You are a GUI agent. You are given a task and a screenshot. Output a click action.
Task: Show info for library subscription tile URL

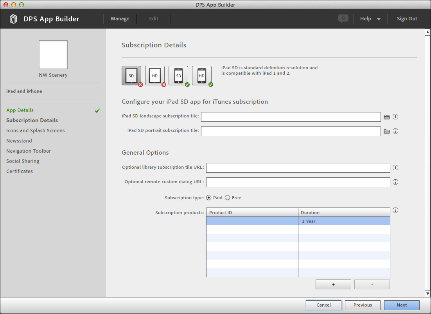tap(395, 168)
